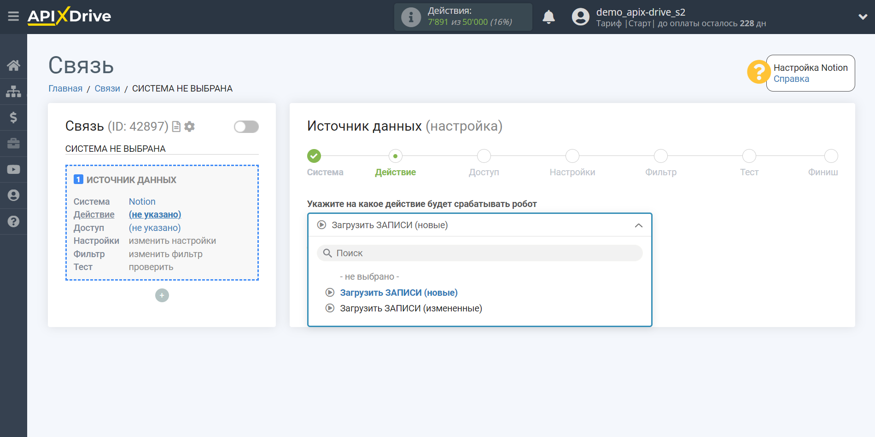875x437 pixels.
Task: Open the actions info icon
Action: click(411, 17)
